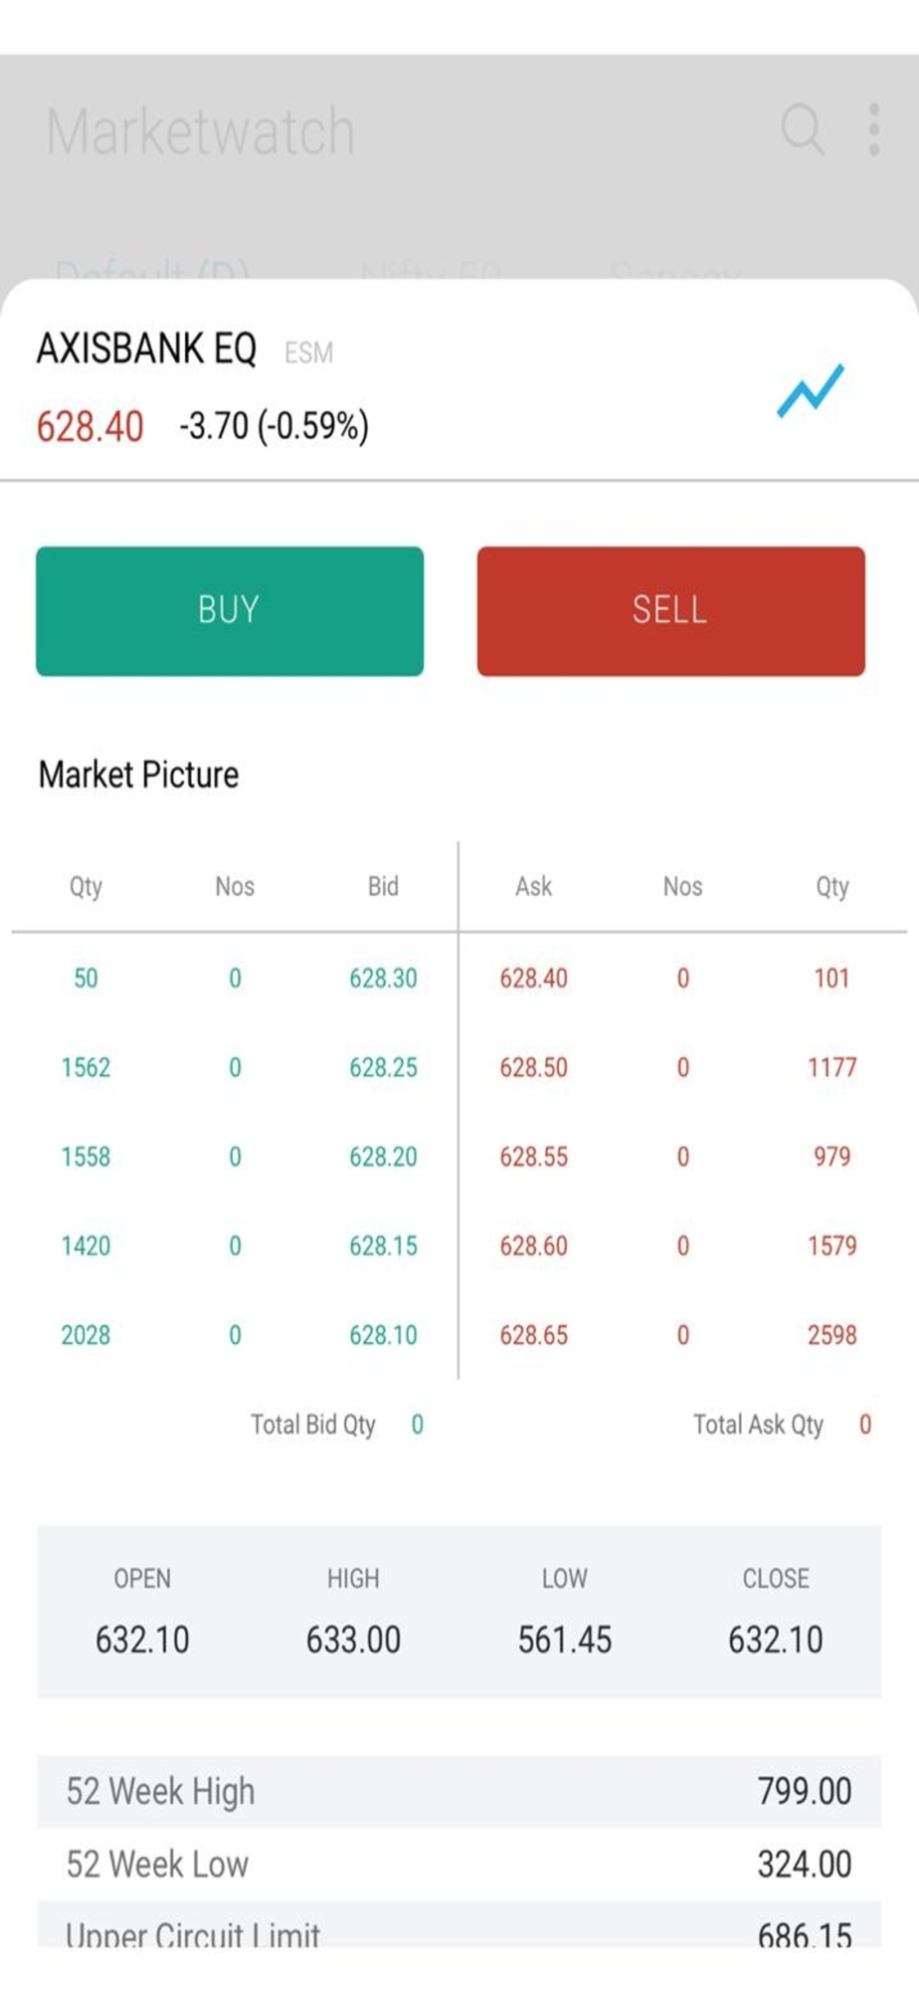Select bid price 628.30
The image size is (919, 1991).
point(383,978)
